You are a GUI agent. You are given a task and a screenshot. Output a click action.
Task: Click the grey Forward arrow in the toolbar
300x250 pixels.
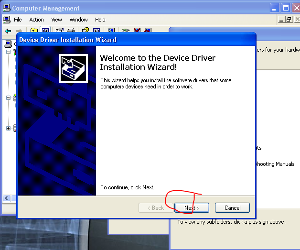point(19,31)
